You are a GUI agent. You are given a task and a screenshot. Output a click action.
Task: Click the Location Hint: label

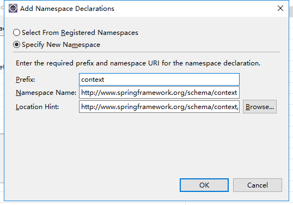click(x=37, y=107)
